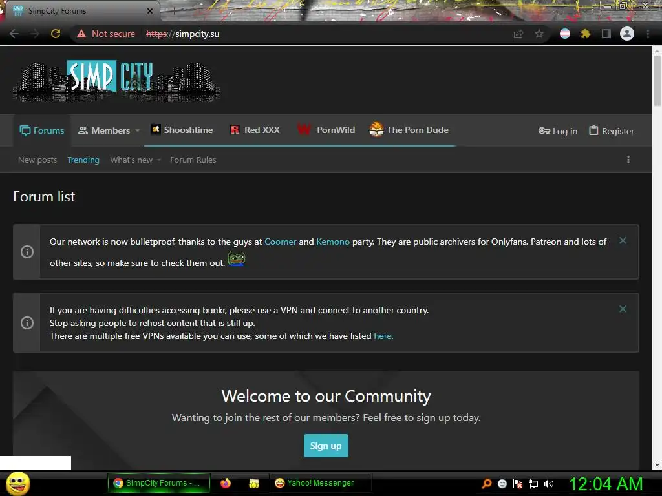
Task: Go back with the browser back arrow
Action: [x=14, y=34]
